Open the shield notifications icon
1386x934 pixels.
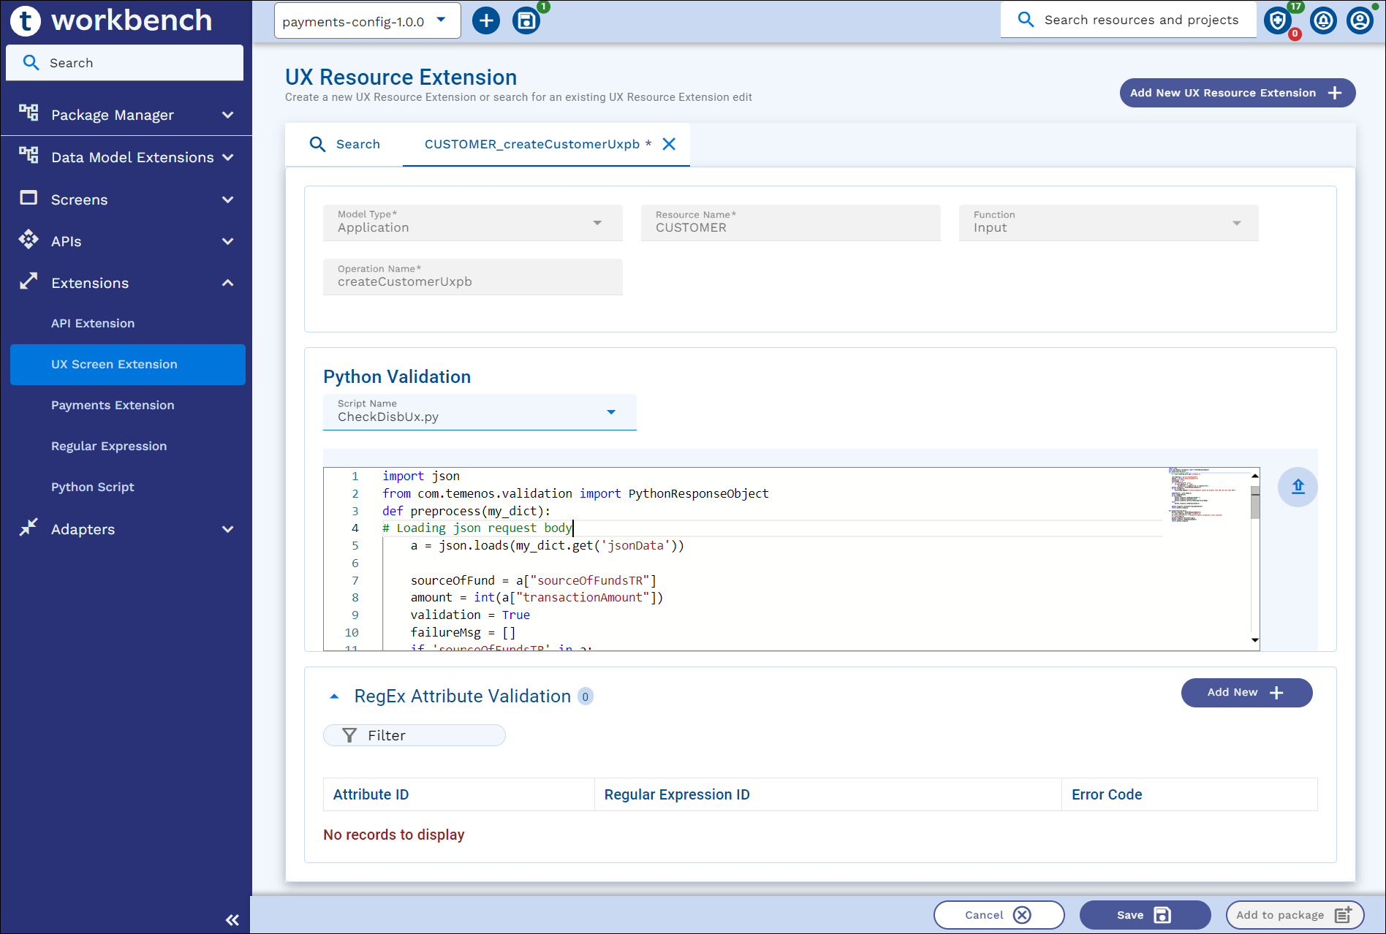tap(1277, 20)
